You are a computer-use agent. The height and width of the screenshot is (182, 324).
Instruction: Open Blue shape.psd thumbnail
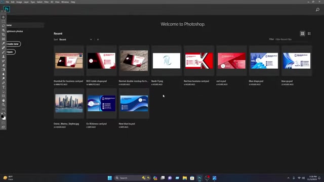pos(264,61)
